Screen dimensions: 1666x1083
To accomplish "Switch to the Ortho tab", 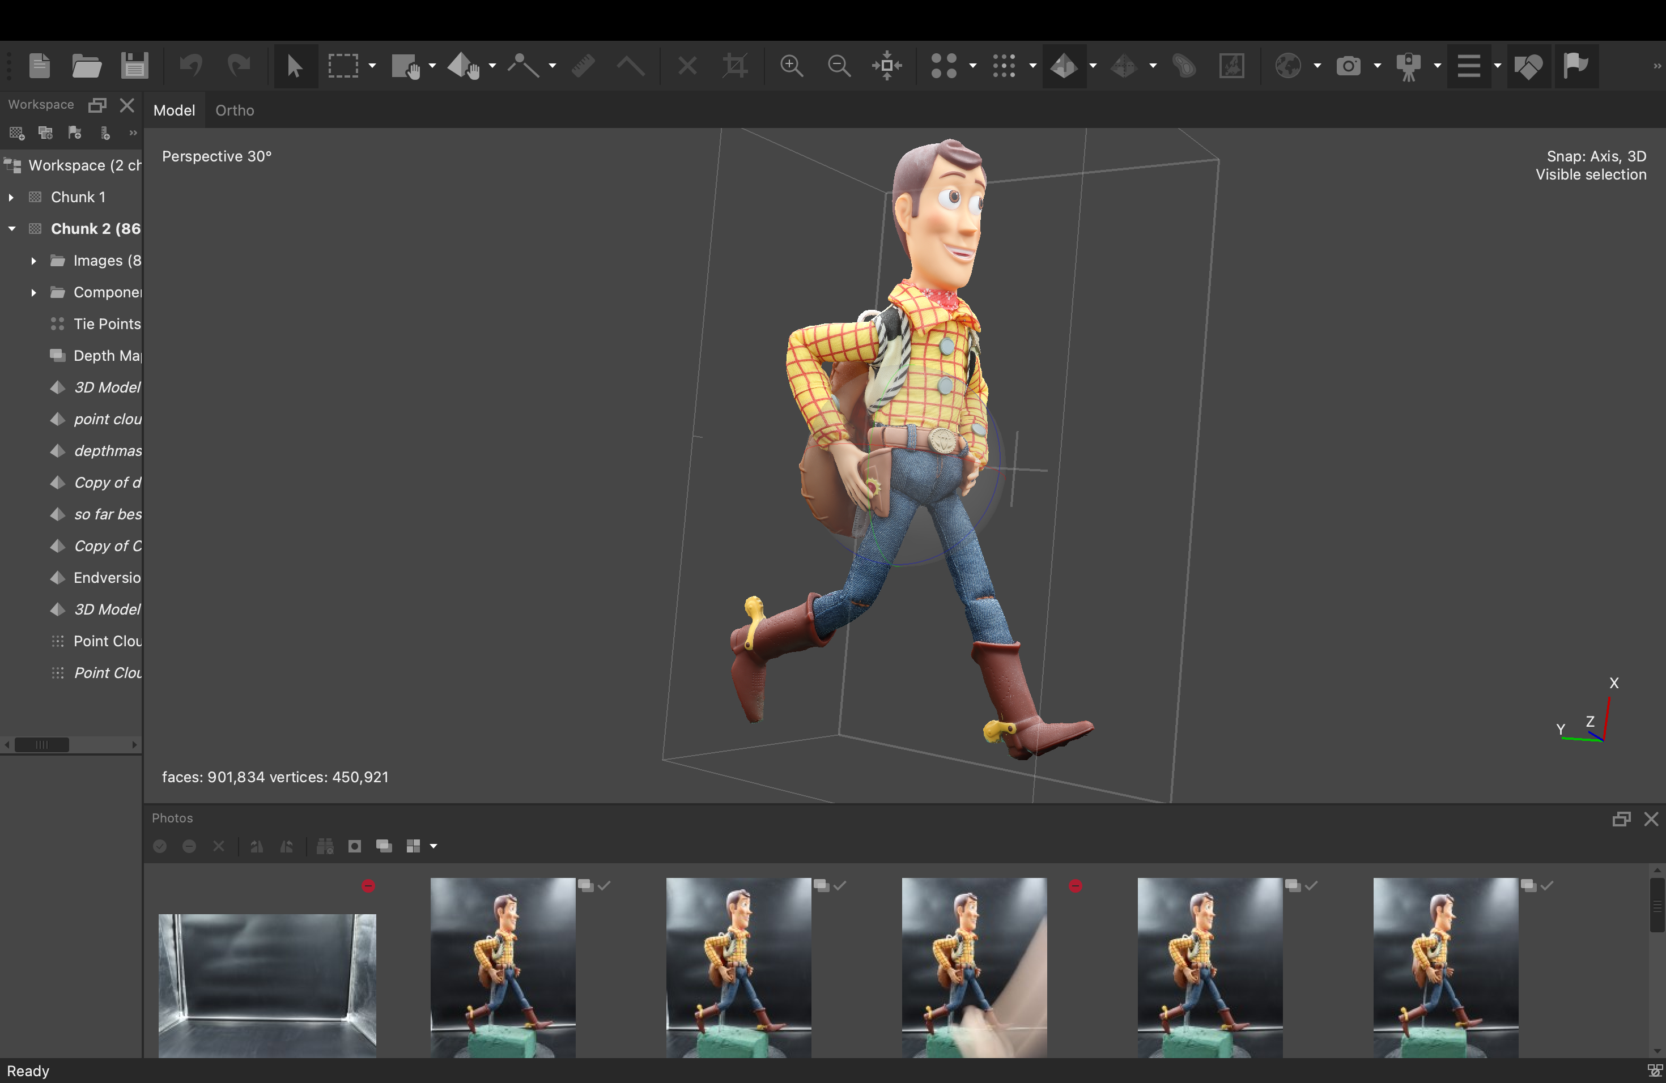I will 235,110.
